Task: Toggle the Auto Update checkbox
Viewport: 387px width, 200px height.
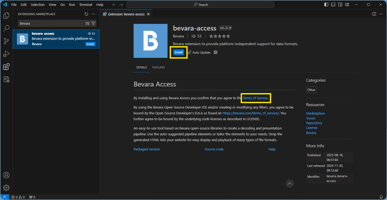Action: 189,52
